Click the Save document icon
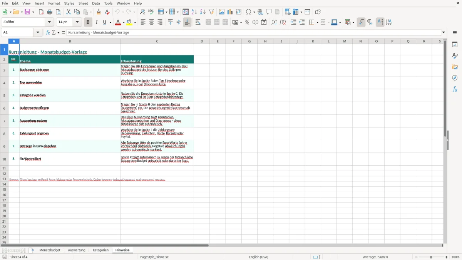Image resolution: width=462 pixels, height=260 pixels. click(27, 12)
